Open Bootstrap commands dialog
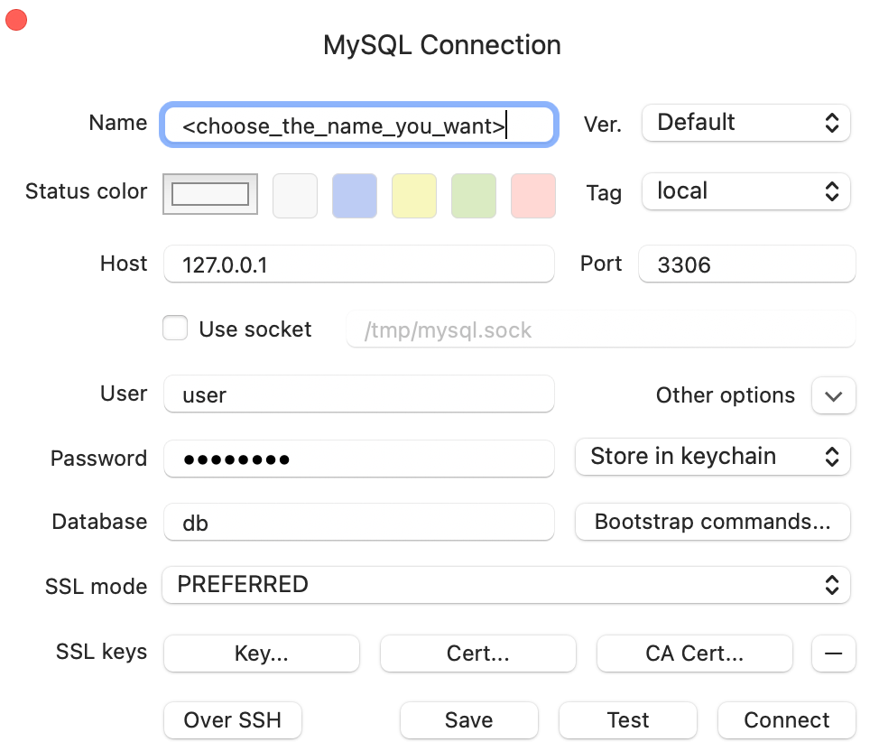This screenshot has height=751, width=879. click(713, 522)
